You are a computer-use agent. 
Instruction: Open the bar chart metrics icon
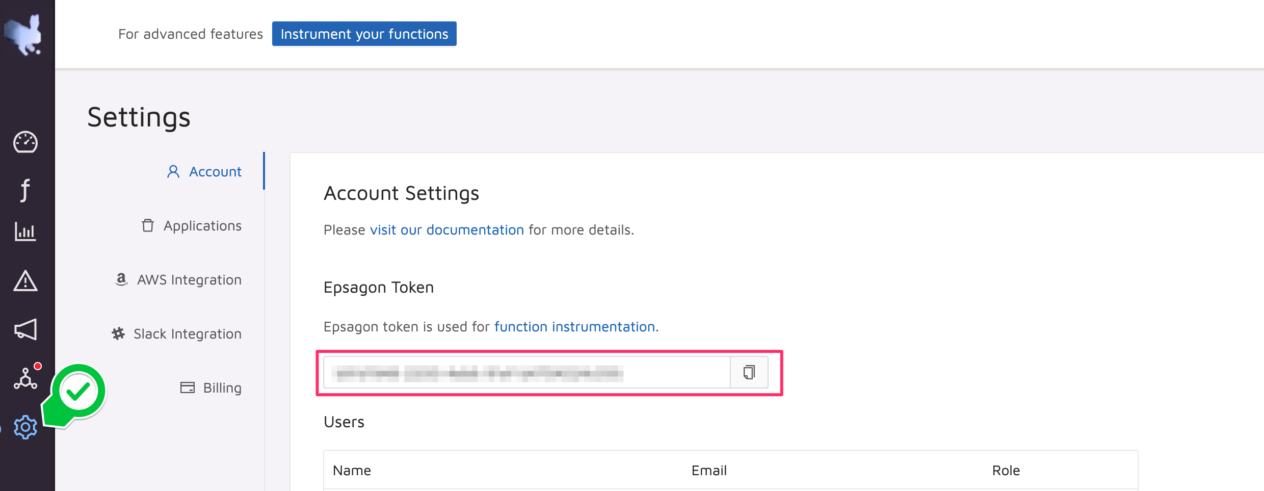(25, 231)
